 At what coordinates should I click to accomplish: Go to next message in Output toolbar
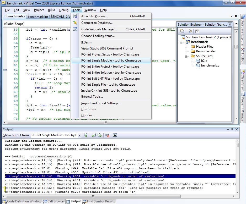100,135
